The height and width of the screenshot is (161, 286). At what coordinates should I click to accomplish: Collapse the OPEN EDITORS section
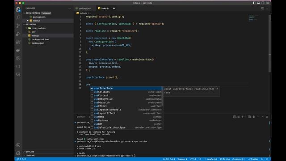pyautogui.click(x=33, y=13)
